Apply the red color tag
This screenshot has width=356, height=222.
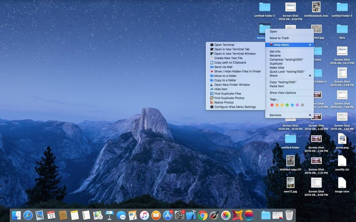click(x=272, y=105)
